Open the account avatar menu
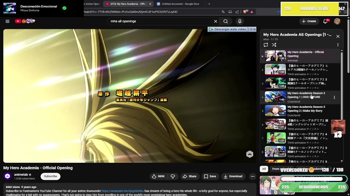This screenshot has width=350, height=196. 337,21
